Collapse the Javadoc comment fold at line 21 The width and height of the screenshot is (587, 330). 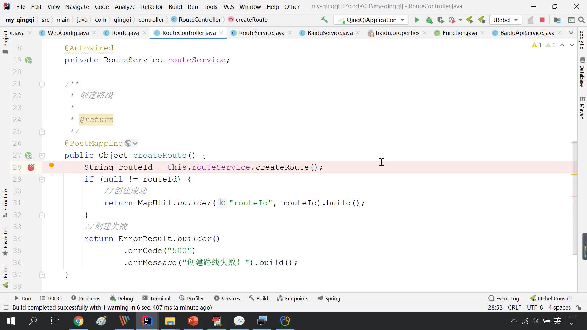click(42, 84)
